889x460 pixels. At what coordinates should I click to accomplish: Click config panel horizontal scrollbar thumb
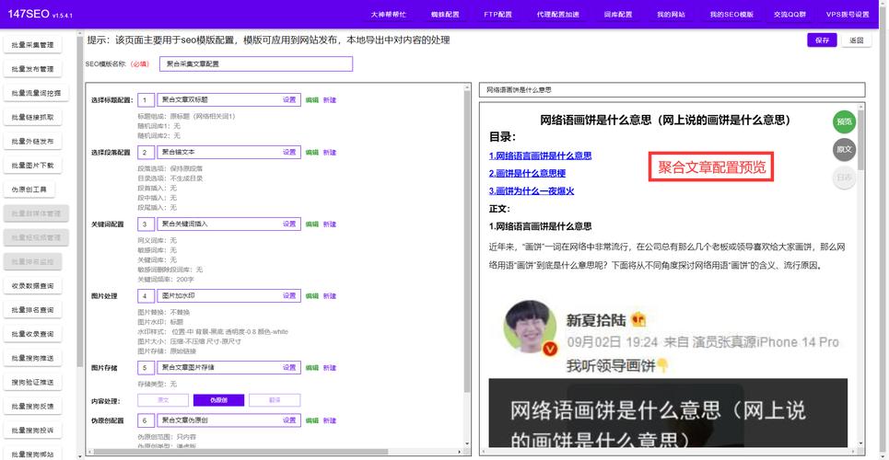coord(240,452)
